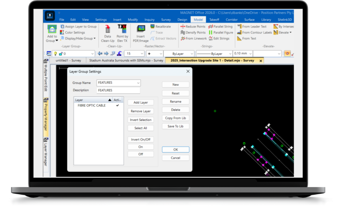The width and height of the screenshot is (337, 206).
Task: Click OK in Layer Group Settings
Action: pyautogui.click(x=175, y=149)
